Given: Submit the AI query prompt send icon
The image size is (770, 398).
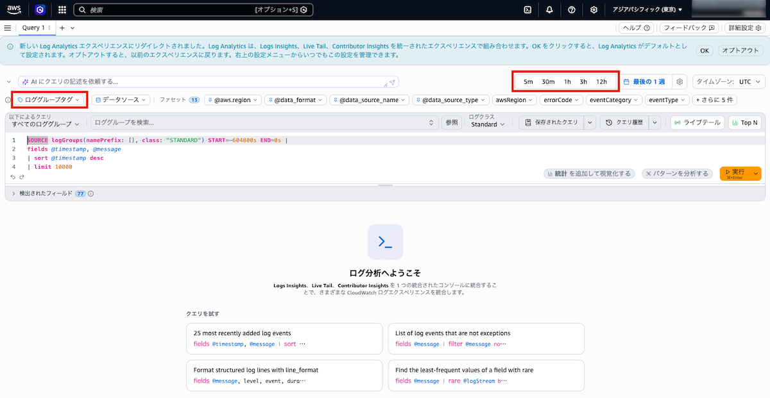Looking at the screenshot, I should click(392, 82).
